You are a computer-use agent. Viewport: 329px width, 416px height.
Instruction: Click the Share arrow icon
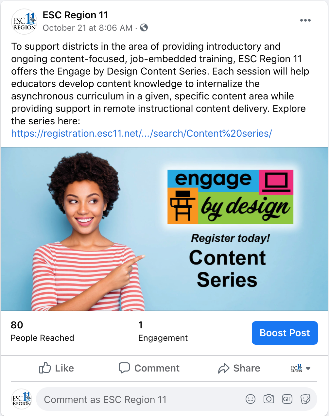[x=224, y=368]
